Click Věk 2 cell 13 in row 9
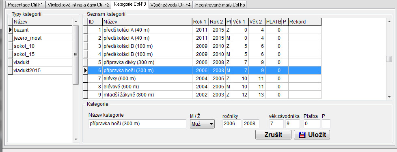 tap(257, 94)
